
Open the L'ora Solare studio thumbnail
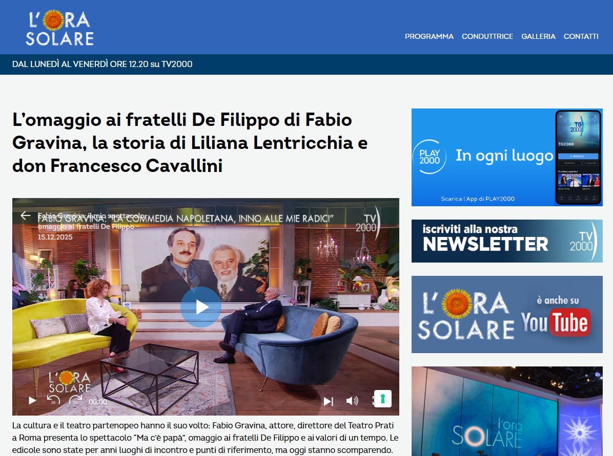(507, 411)
